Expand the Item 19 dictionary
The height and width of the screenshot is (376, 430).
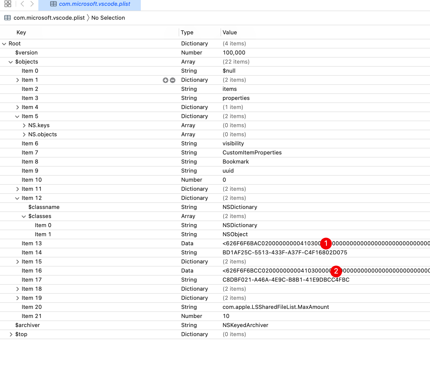17,298
